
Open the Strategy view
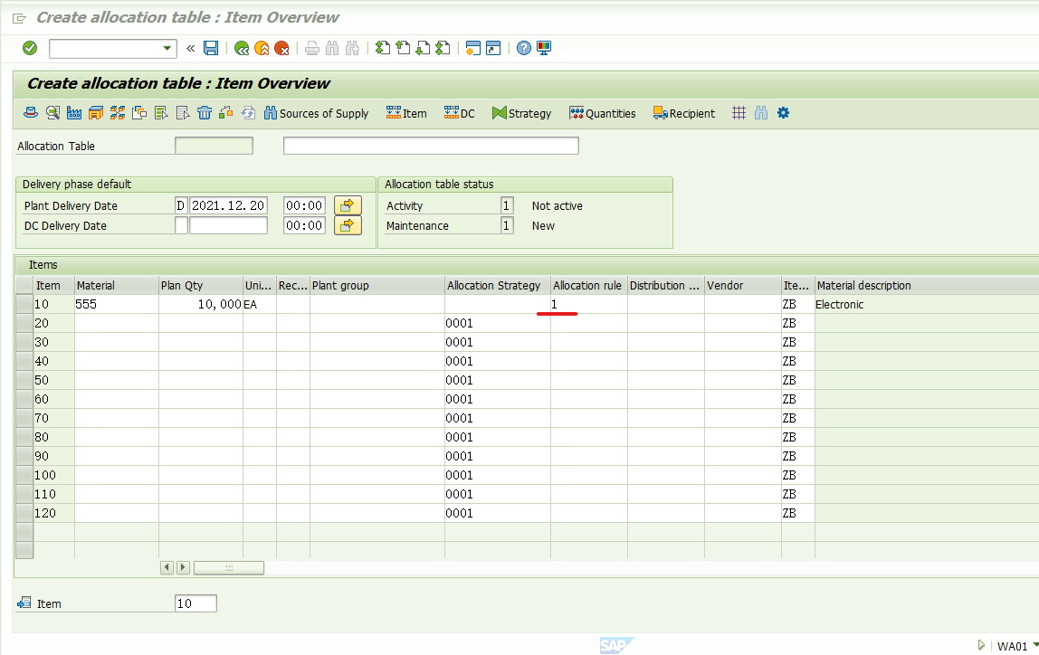(521, 113)
